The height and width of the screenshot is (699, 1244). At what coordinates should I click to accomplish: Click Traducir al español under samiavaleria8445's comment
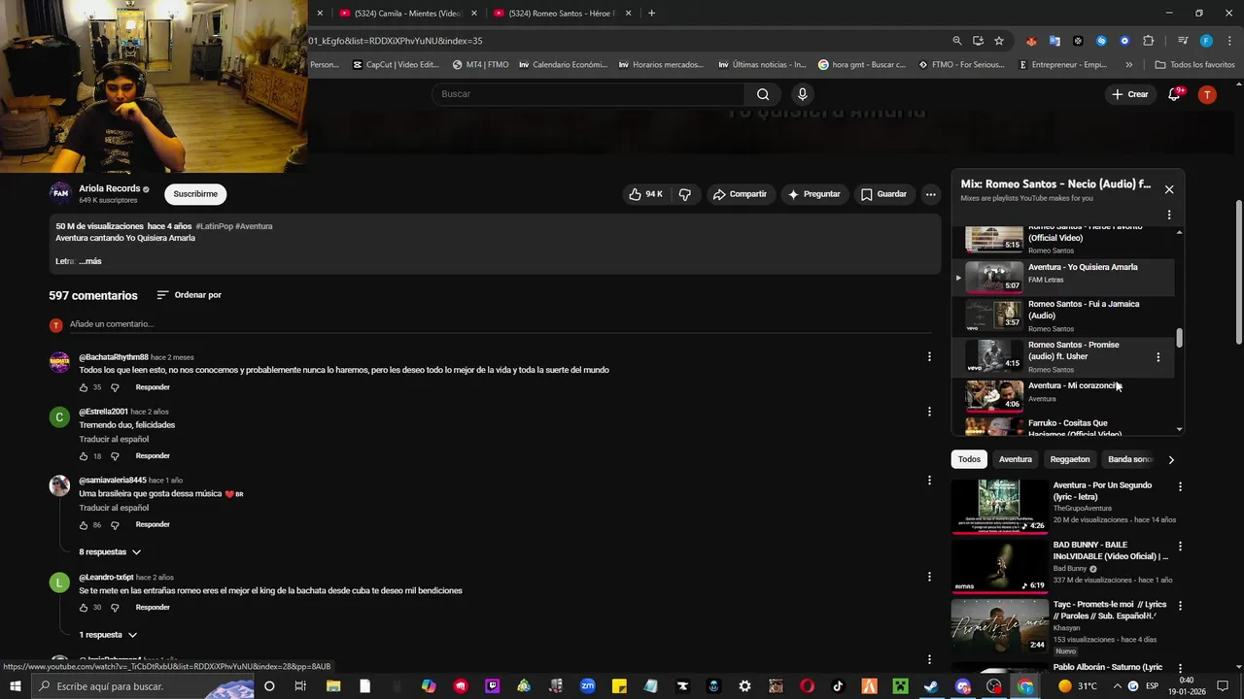(114, 508)
